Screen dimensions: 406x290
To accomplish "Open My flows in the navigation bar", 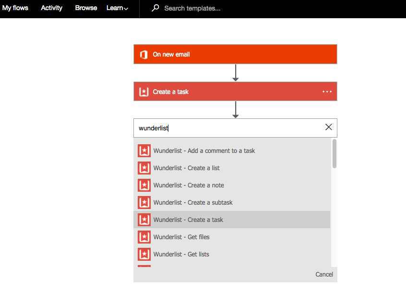I will tap(15, 8).
